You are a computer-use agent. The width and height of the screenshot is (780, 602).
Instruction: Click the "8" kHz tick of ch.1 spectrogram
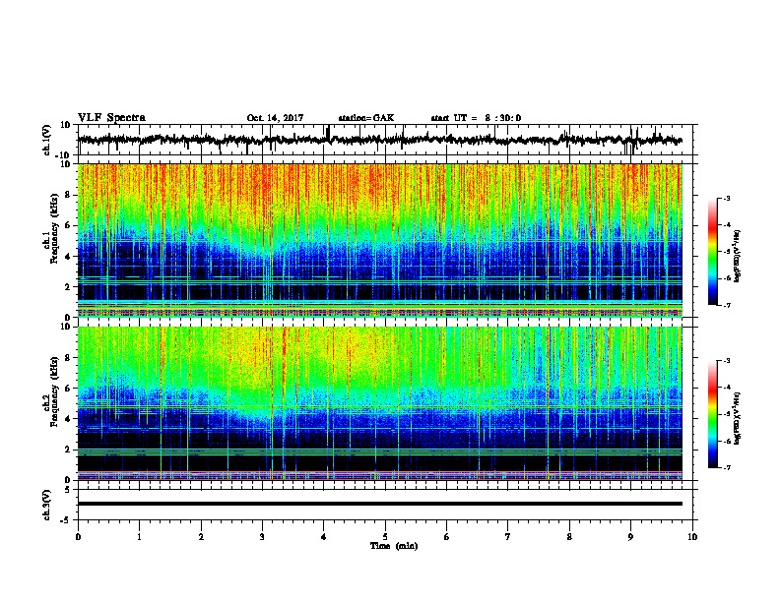click(68, 195)
